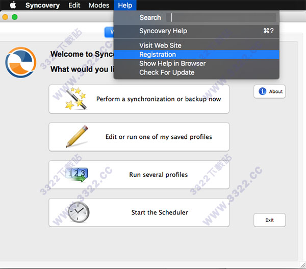The width and height of the screenshot is (306, 269).
Task: Choose Registration in the Help menu
Action: [x=196, y=55]
